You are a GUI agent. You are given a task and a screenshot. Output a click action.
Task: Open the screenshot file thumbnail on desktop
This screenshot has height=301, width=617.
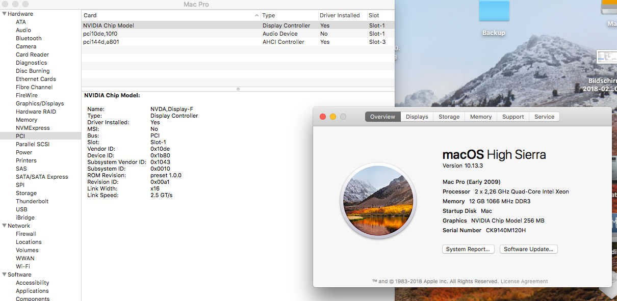[x=607, y=57]
